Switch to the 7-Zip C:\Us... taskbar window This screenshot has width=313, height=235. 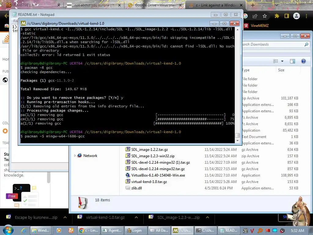tap(206, 230)
